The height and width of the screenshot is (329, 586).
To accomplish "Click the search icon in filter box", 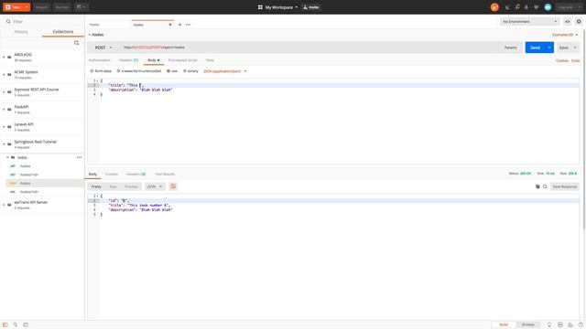I will coord(8,22).
